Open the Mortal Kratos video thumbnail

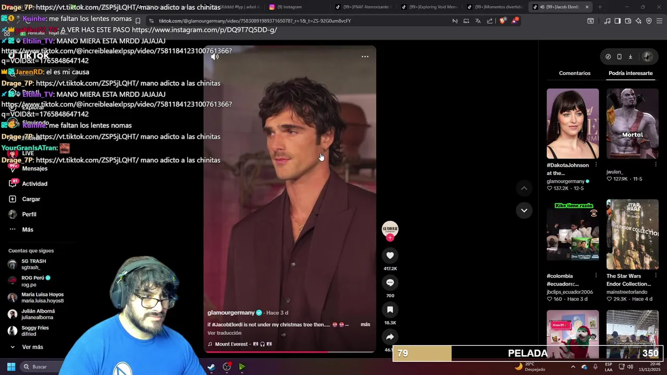point(633,123)
